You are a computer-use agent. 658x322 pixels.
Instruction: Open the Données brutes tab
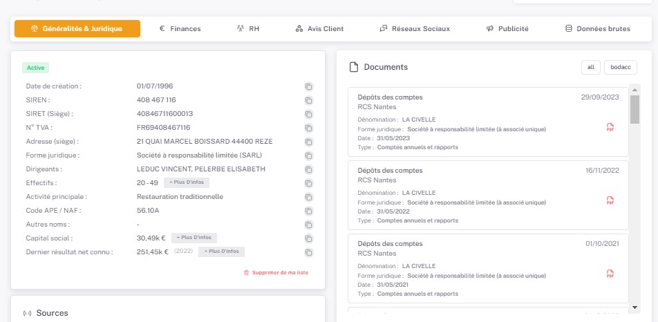598,29
